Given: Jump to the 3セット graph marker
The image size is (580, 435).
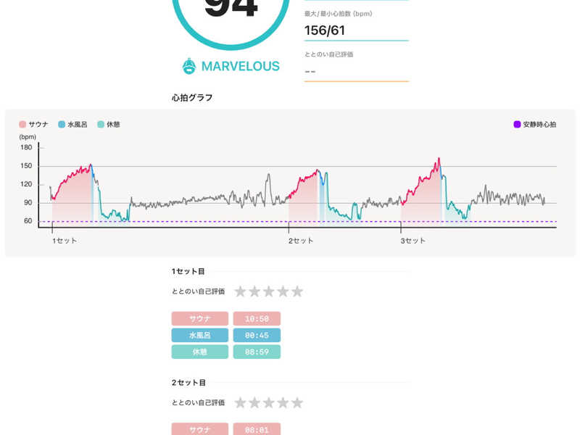Looking at the screenshot, I should 413,240.
